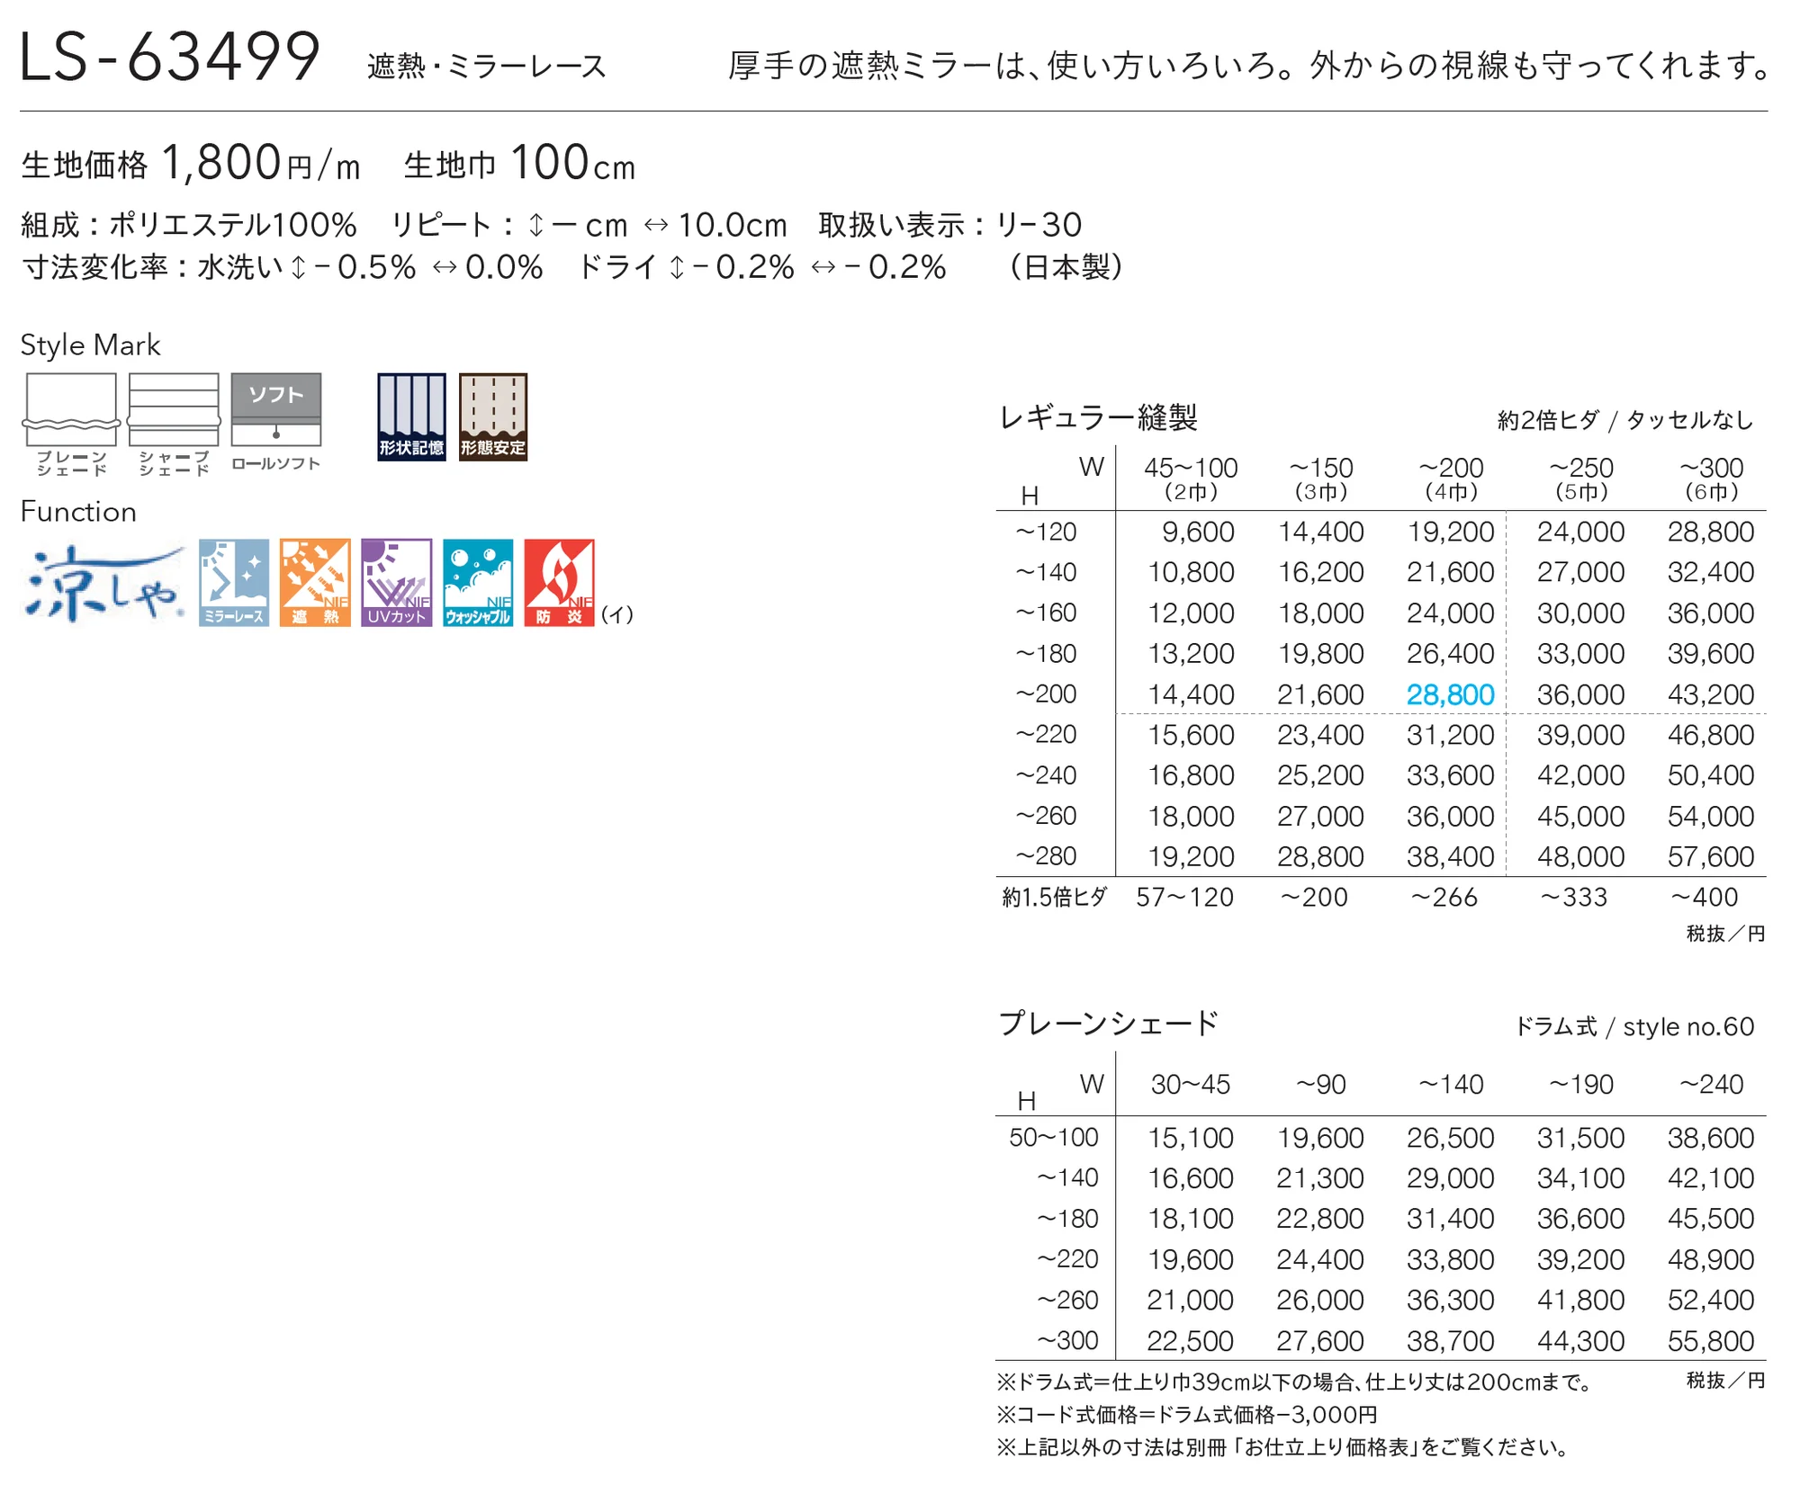Click the tagline 厚手の遮熱ミラーは sentence
This screenshot has width=1800, height=1485.
(1250, 67)
